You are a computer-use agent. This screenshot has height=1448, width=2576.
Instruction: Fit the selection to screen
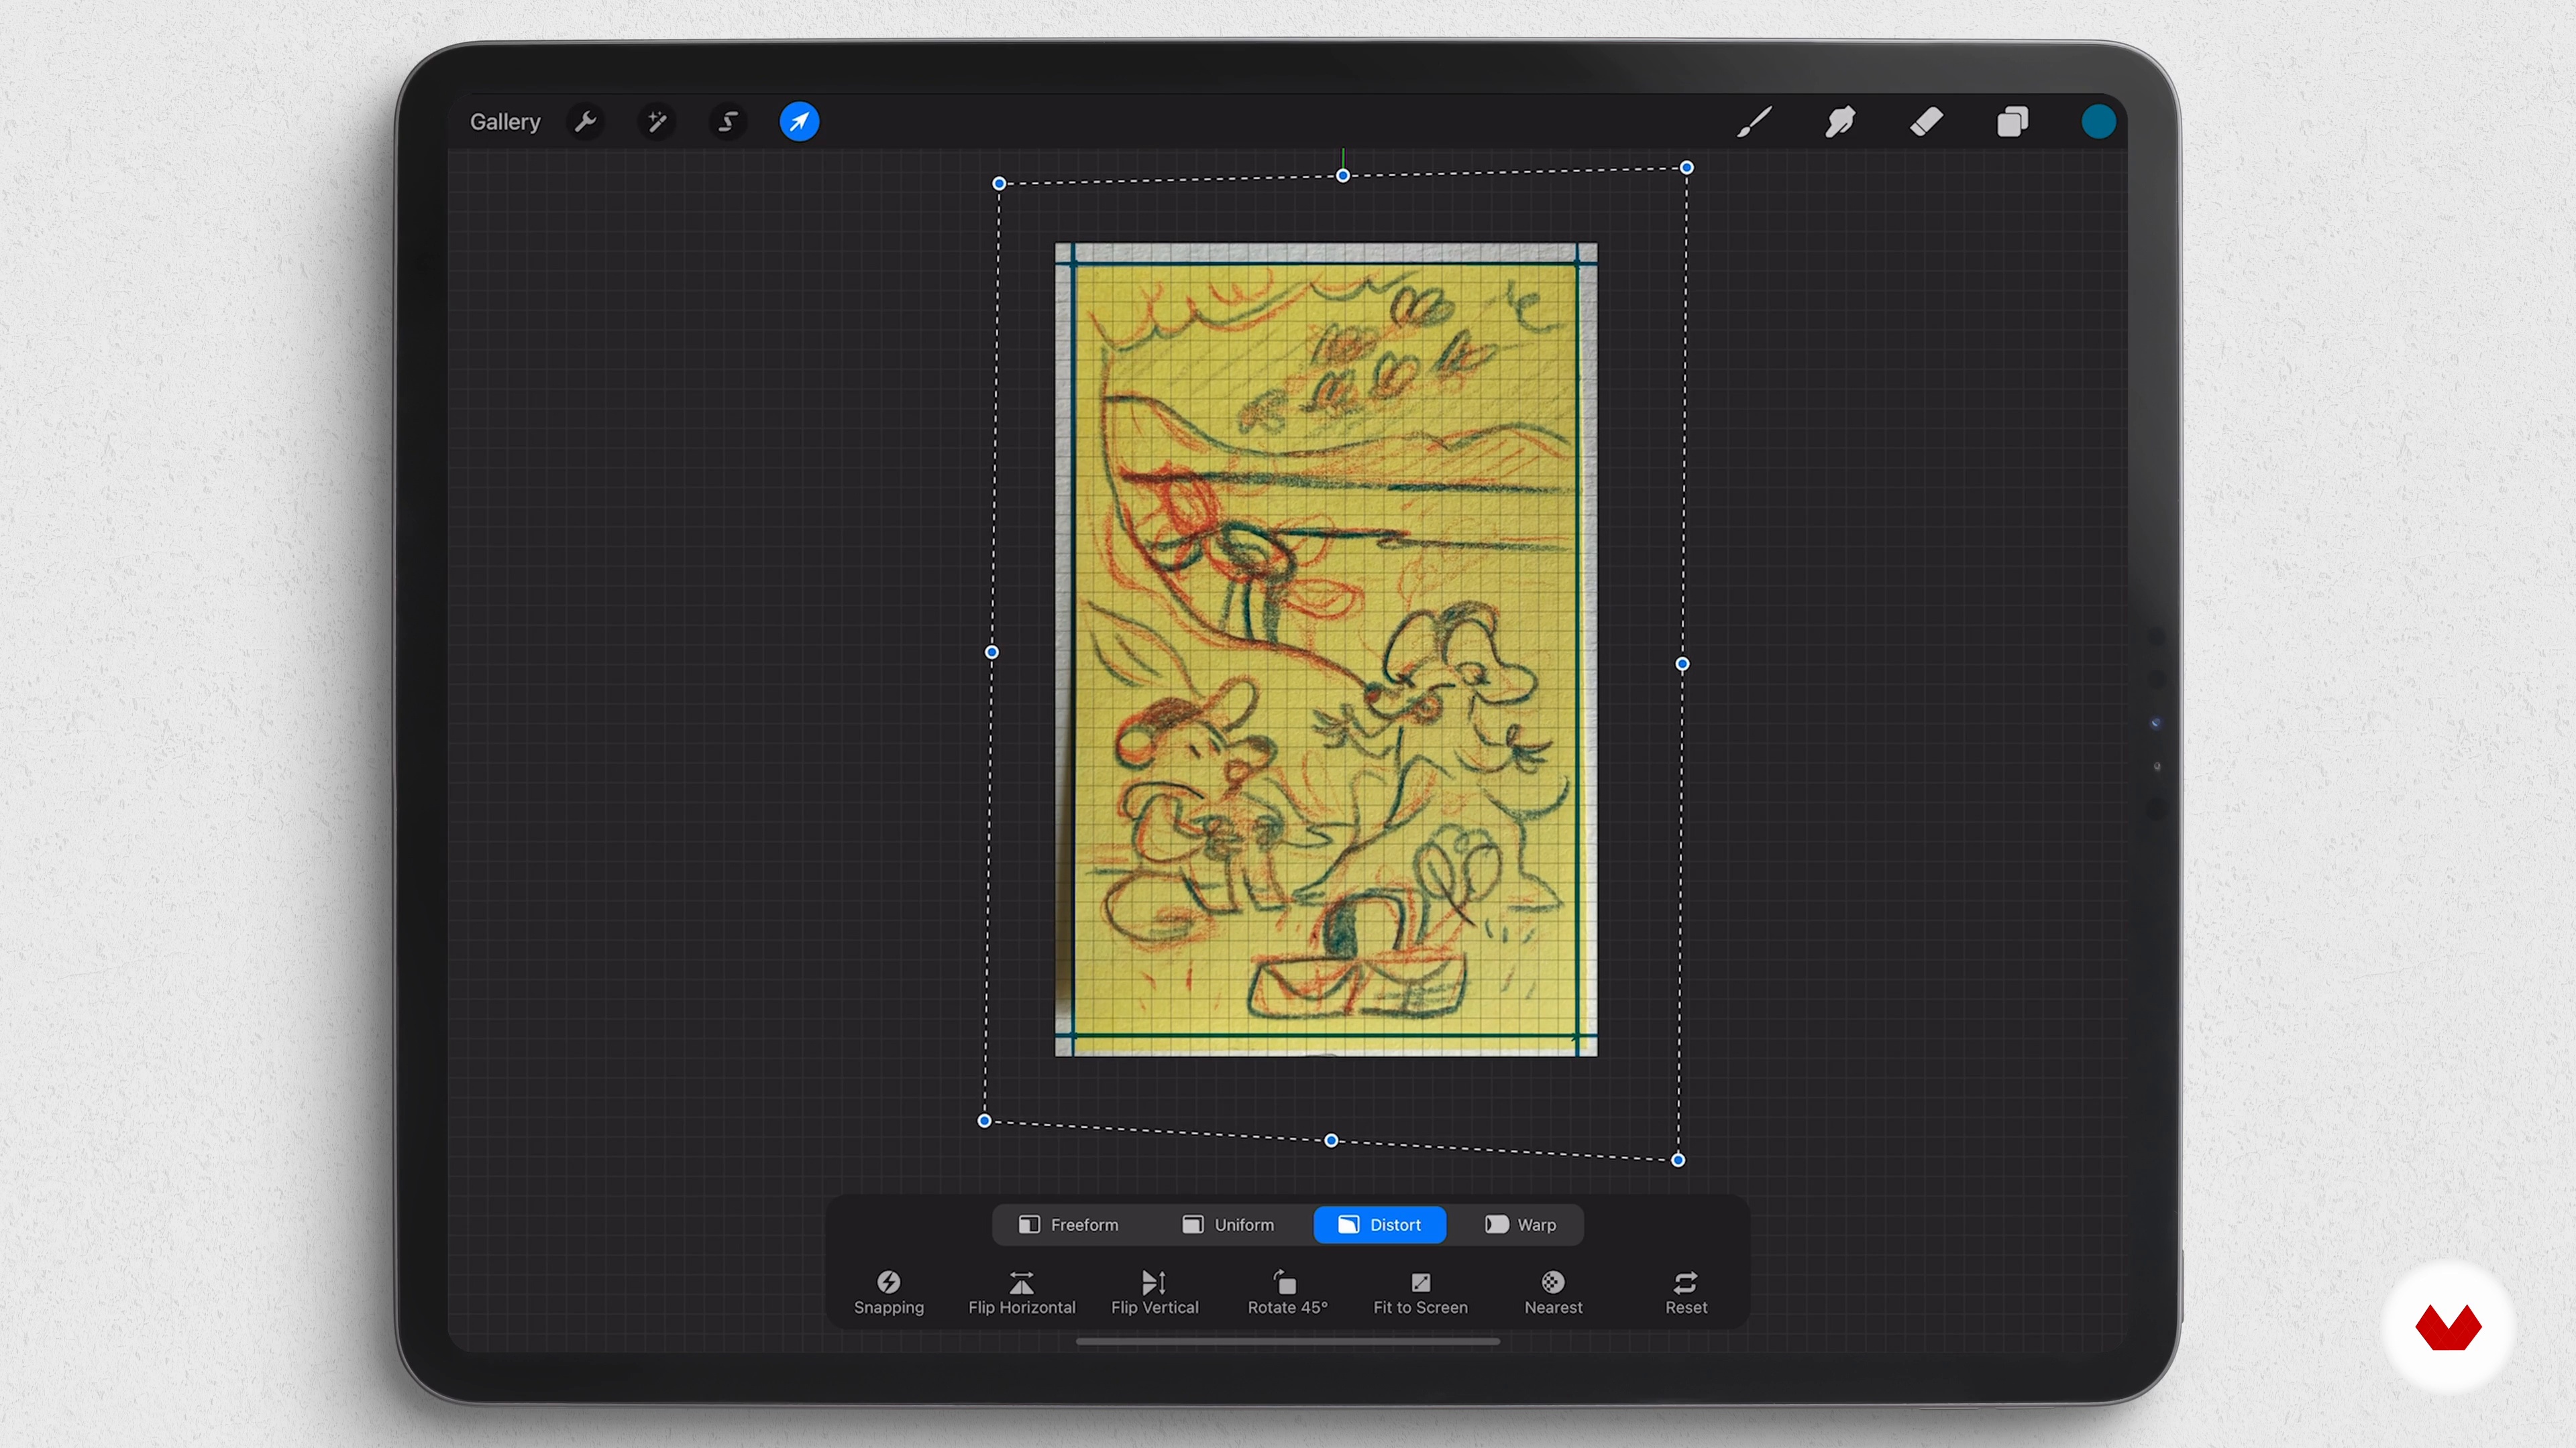tap(1421, 1293)
